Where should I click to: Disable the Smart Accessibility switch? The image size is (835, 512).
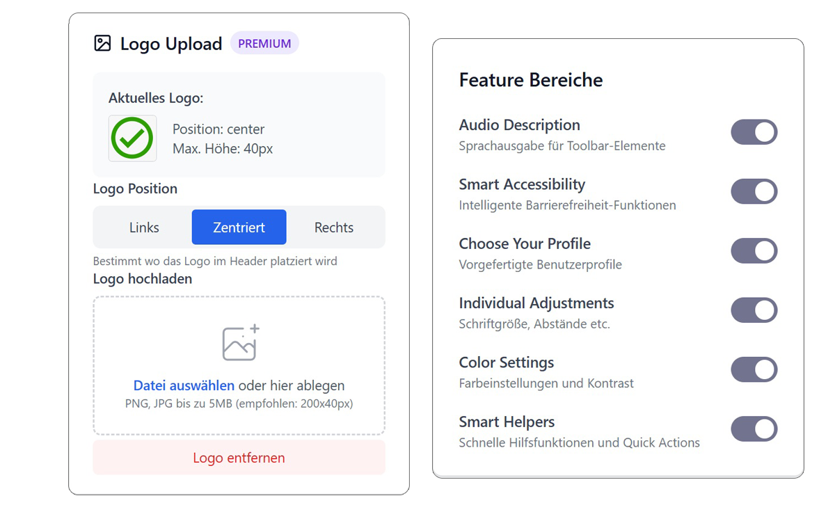(x=754, y=191)
